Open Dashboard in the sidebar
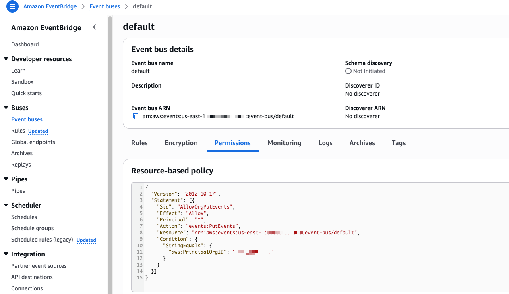 tap(25, 44)
